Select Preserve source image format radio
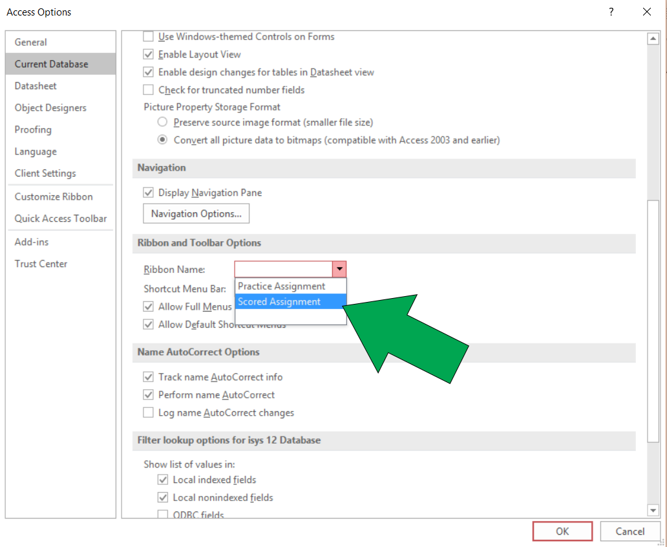667x547 pixels. (162, 122)
